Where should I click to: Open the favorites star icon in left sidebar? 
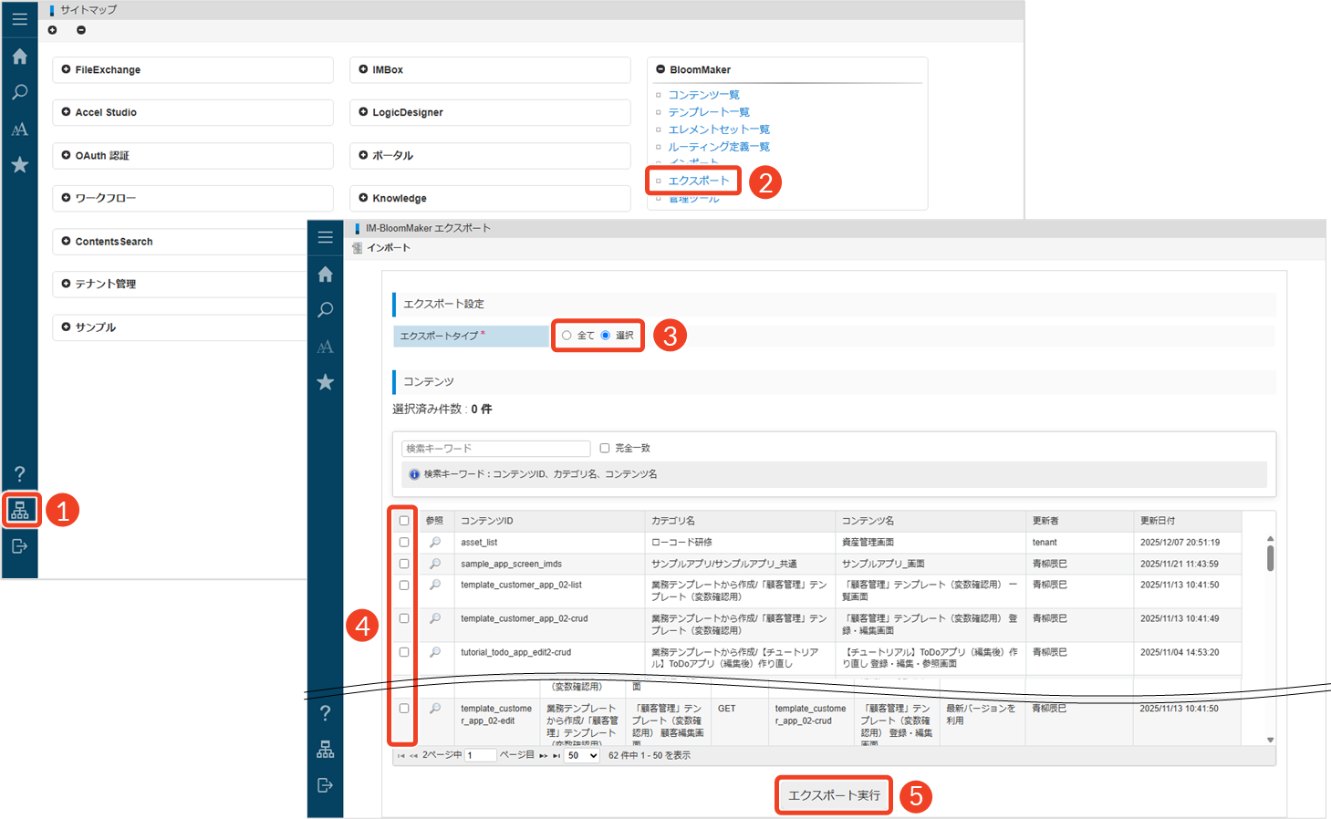point(19,165)
